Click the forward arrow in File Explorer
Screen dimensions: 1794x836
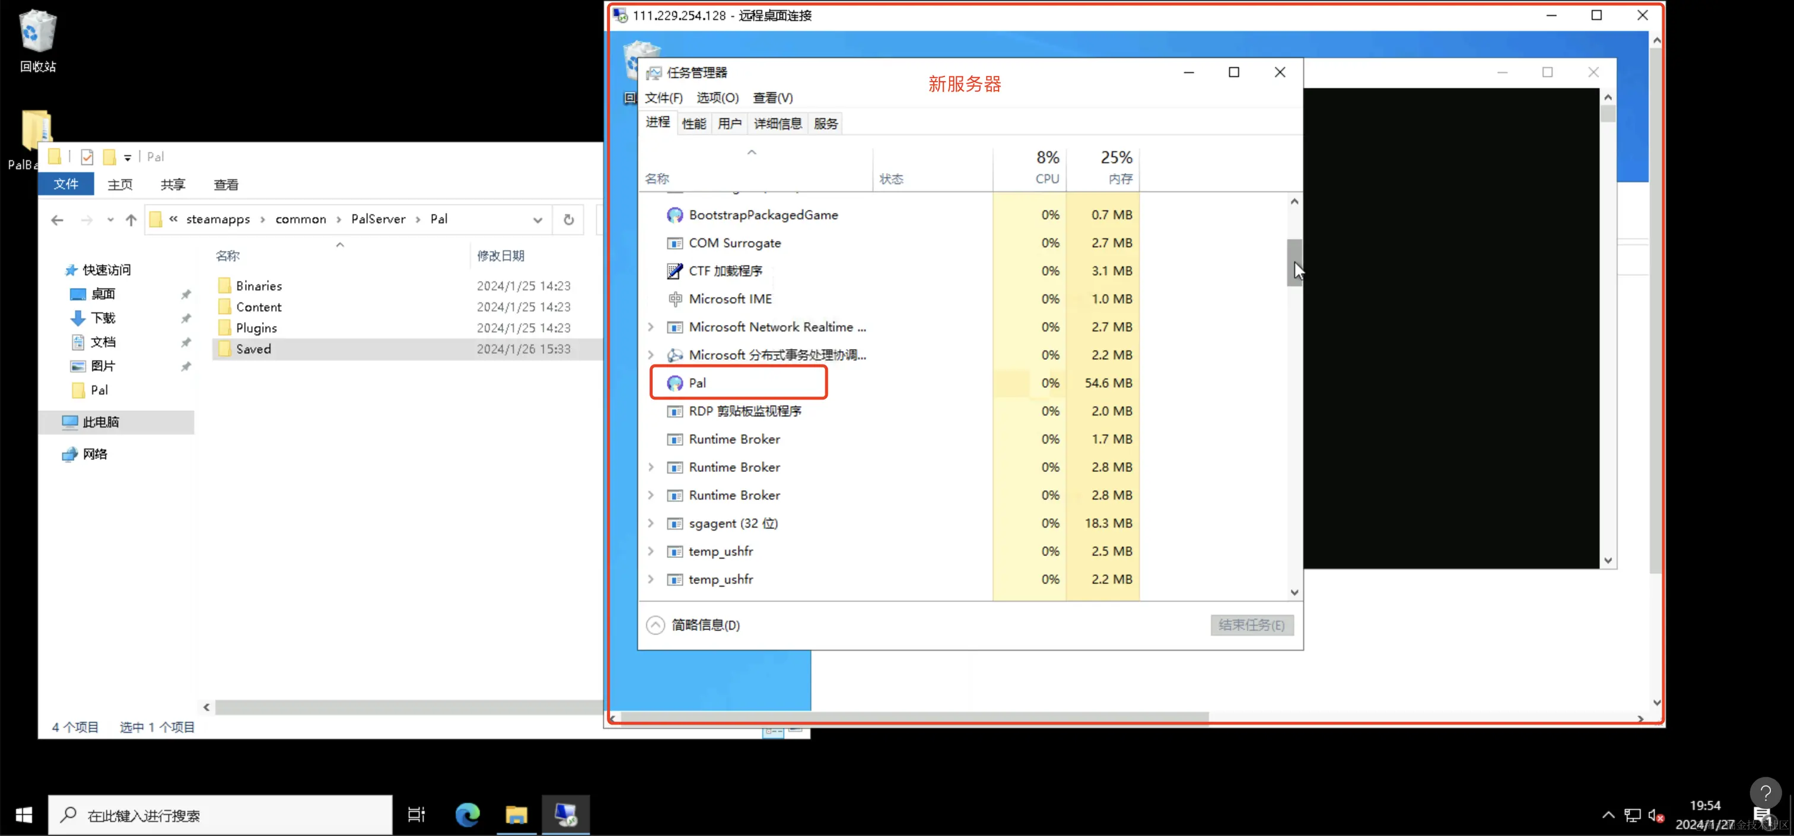click(x=87, y=220)
